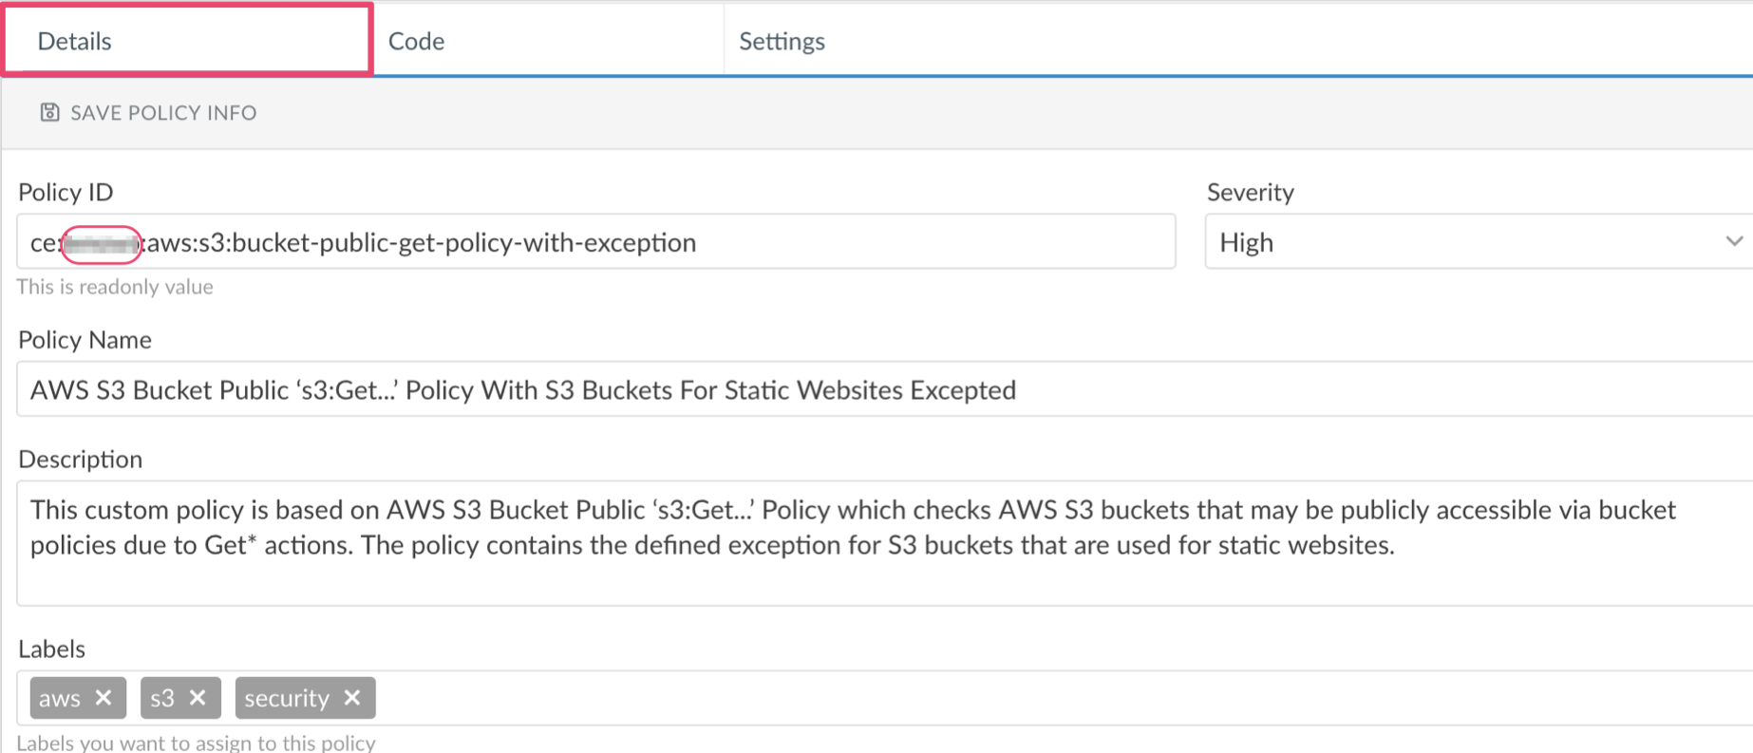Click the Policy Name field label

[85, 340]
